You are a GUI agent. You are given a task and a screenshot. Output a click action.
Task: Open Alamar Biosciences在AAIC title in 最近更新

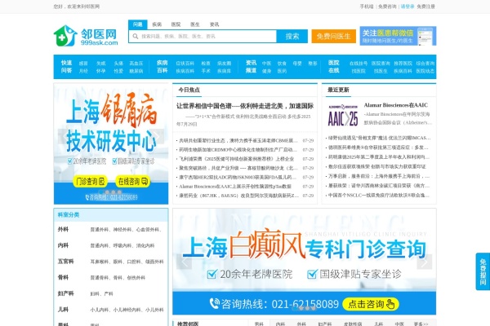396,105
